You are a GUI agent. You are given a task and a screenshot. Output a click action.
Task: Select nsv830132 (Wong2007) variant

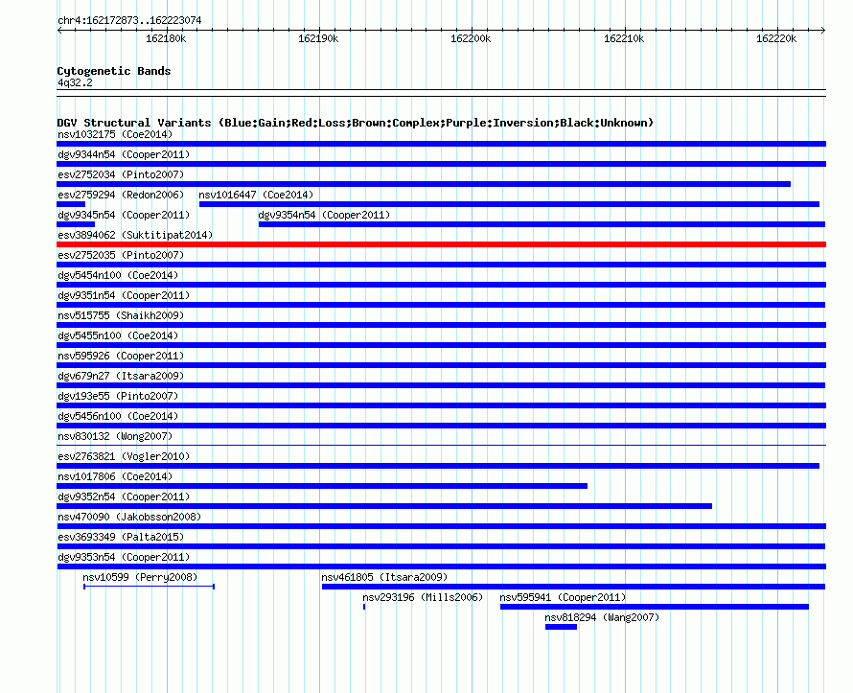(441, 446)
